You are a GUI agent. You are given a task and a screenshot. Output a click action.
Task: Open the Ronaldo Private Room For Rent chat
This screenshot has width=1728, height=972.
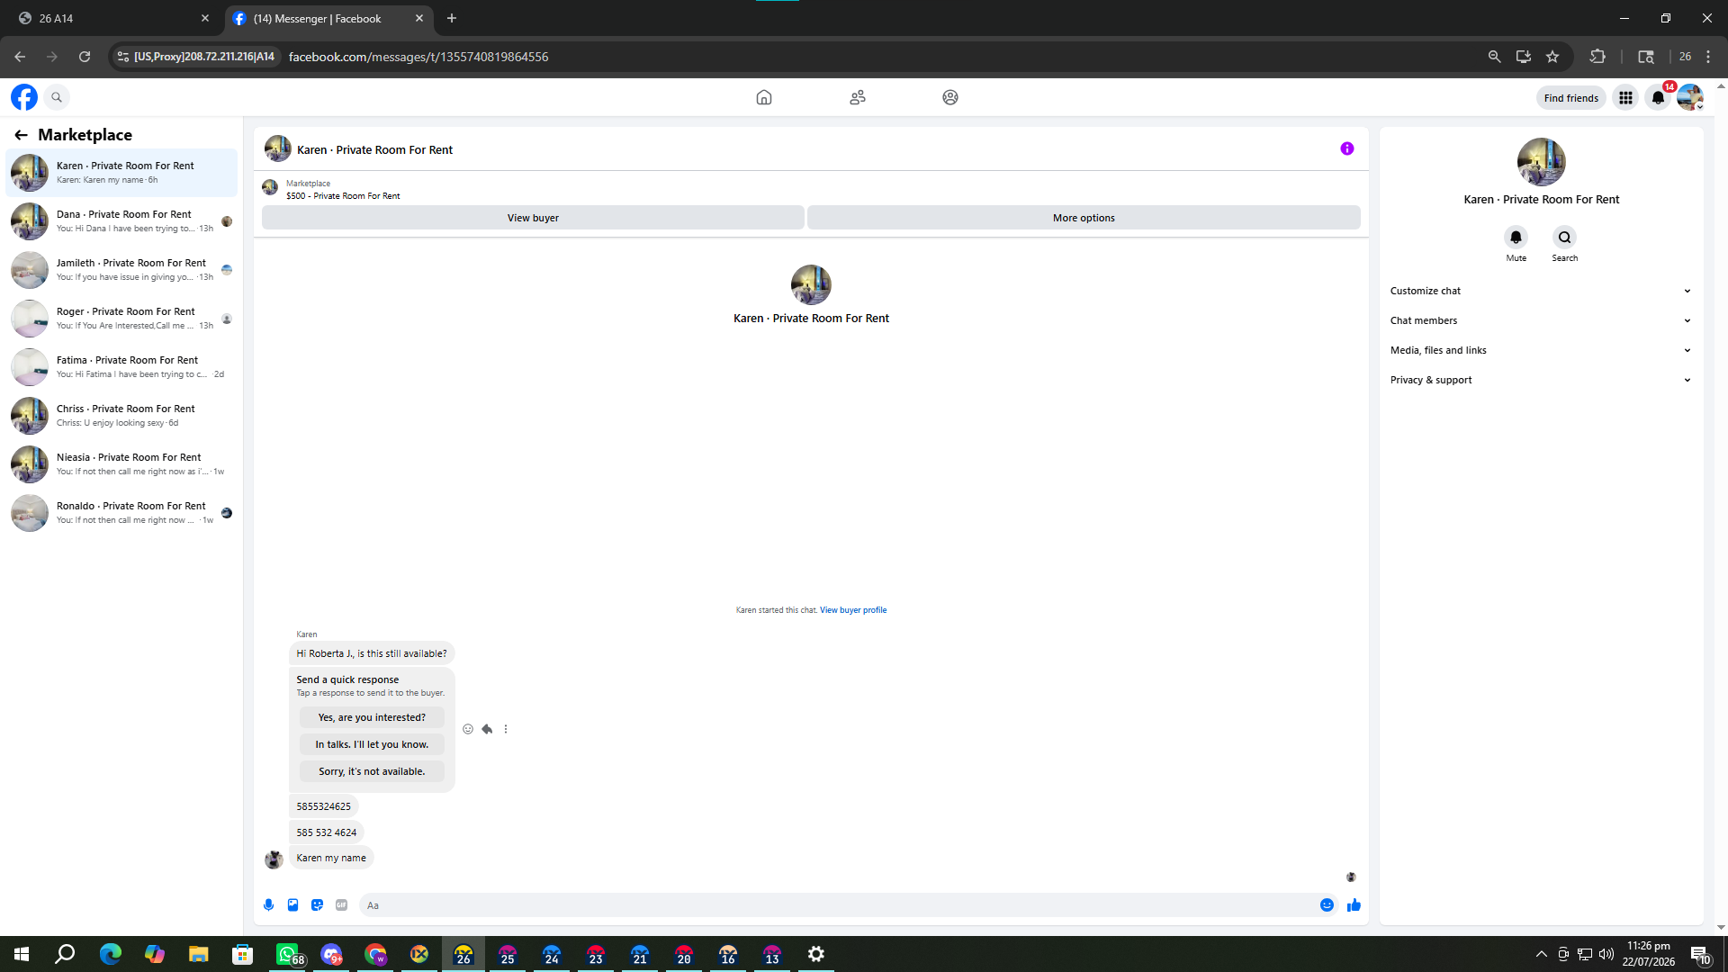pyautogui.click(x=121, y=513)
